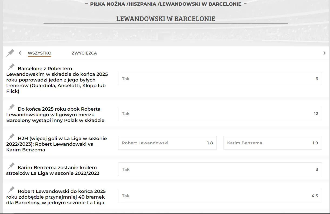Open the ZWYCIĘZCA tab
This screenshot has width=330, height=214.
(x=84, y=53)
